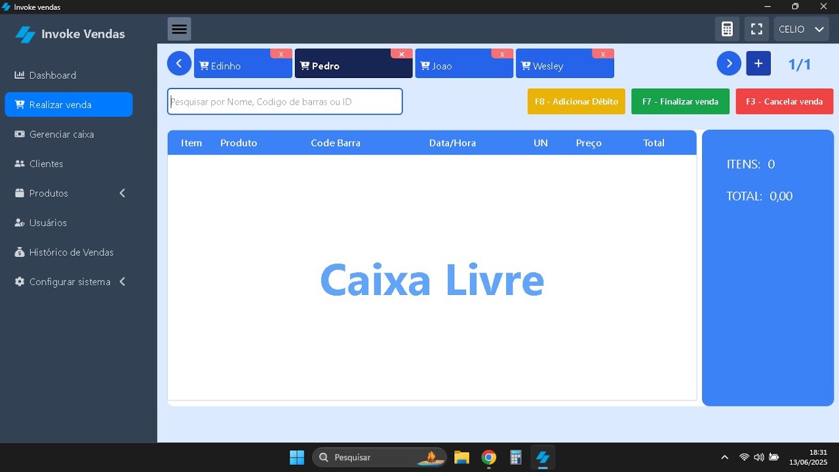Click the Produto column header
This screenshot has width=839, height=472.
(239, 143)
